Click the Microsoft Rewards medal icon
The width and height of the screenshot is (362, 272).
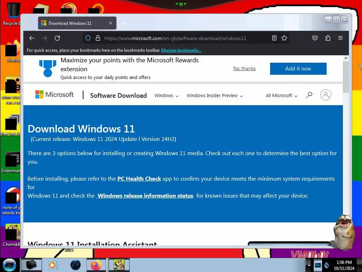[48, 68]
